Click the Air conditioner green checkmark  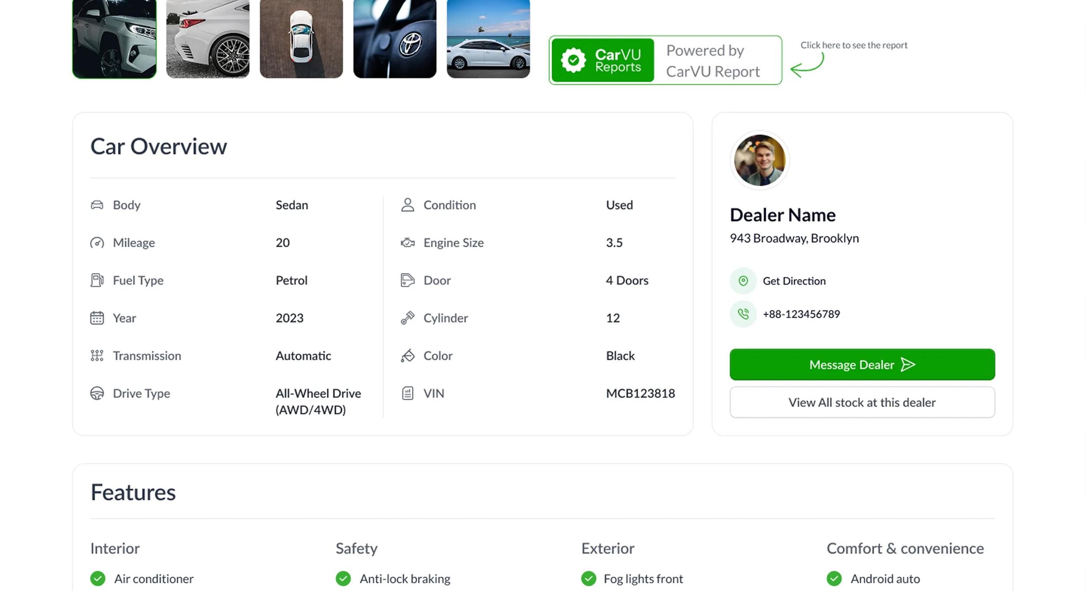tap(98, 578)
